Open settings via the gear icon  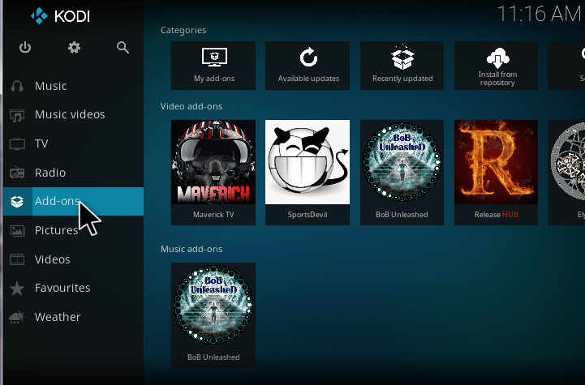coord(74,47)
